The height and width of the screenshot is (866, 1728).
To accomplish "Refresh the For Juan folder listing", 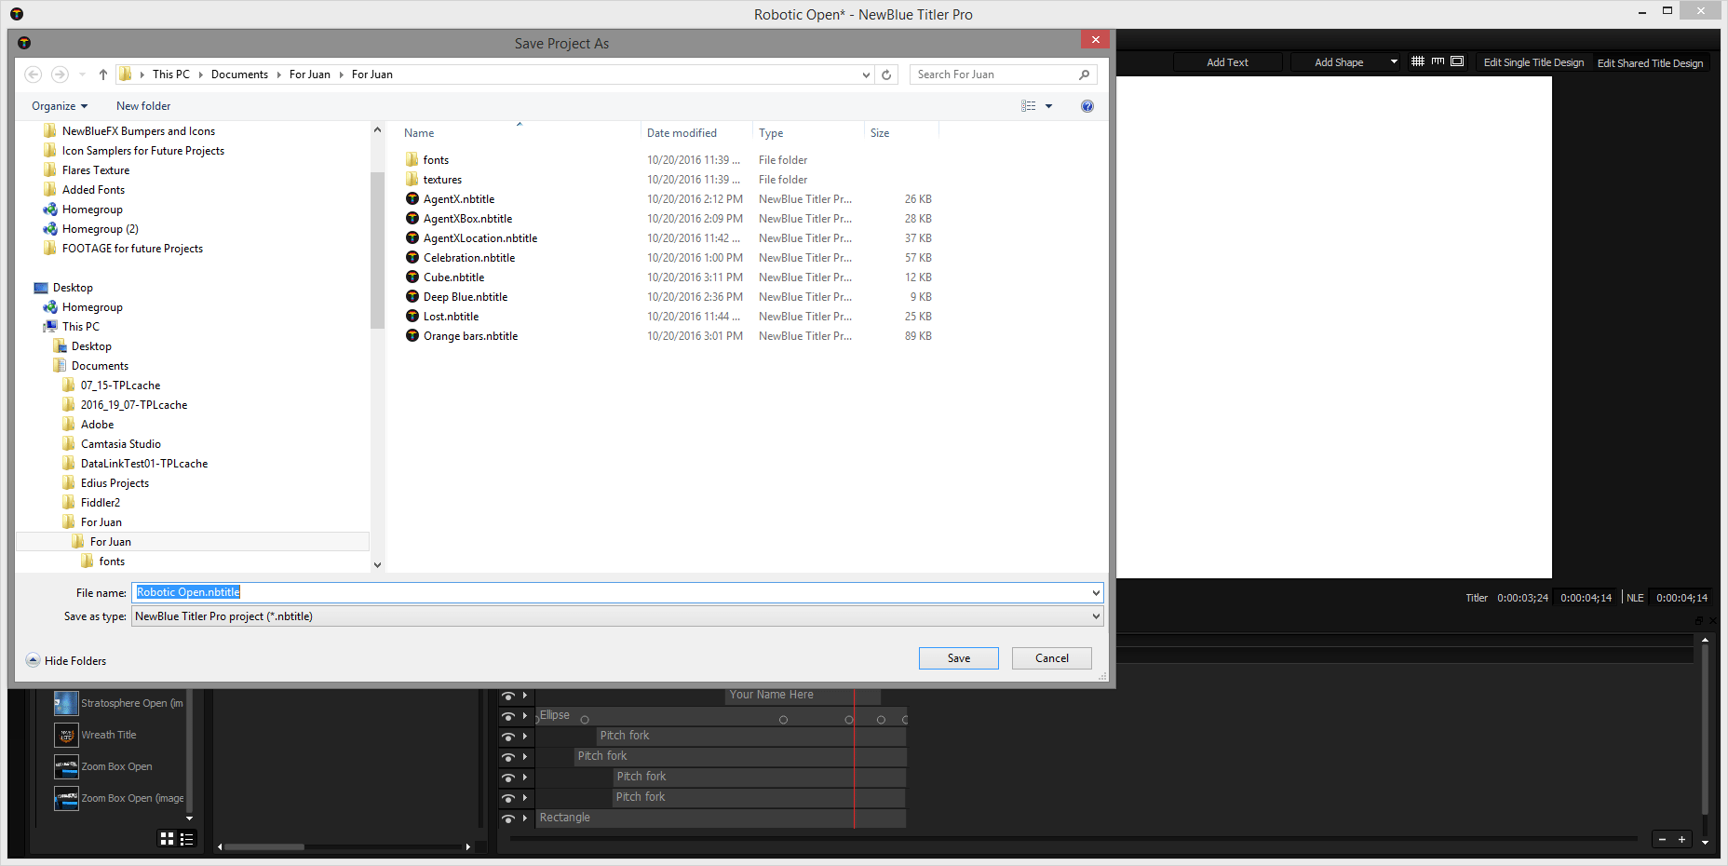I will point(886,74).
